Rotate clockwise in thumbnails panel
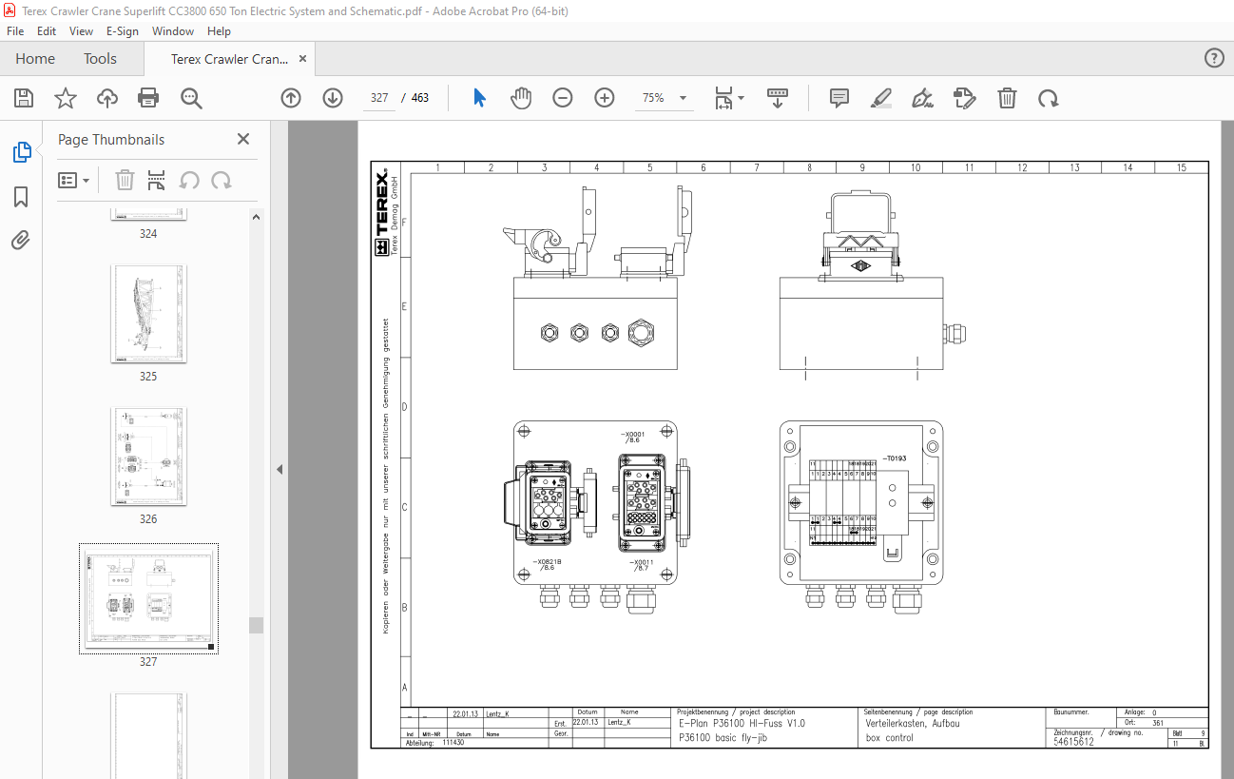1234x779 pixels. click(222, 180)
